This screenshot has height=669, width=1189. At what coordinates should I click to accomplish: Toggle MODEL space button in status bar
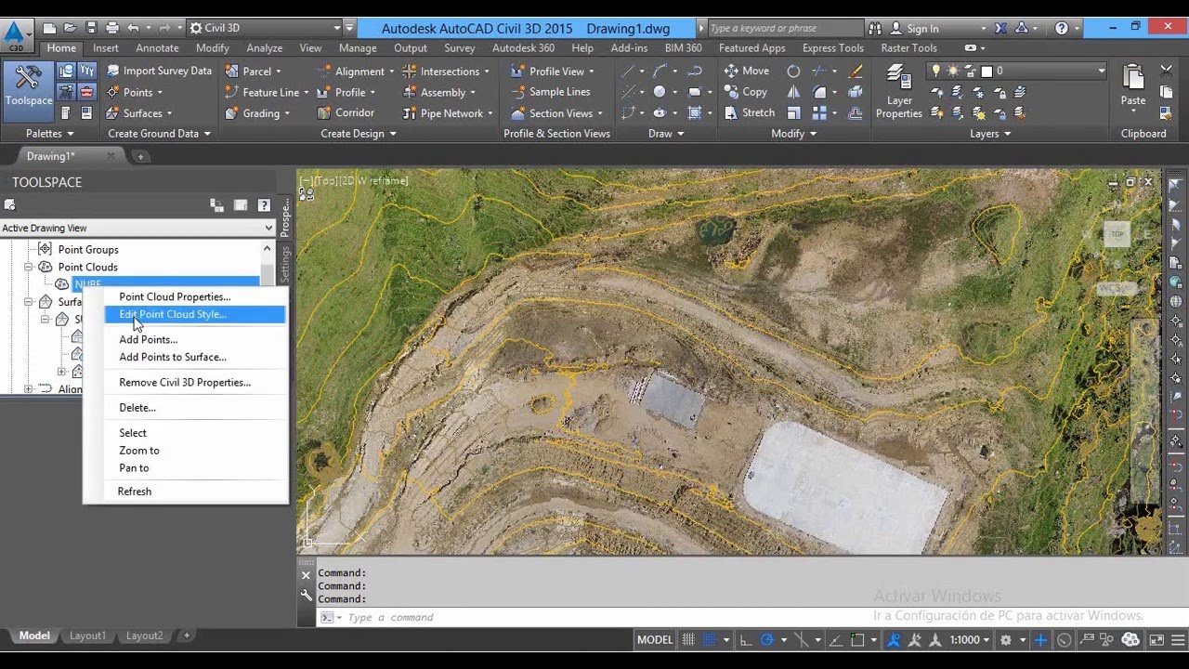click(x=655, y=639)
